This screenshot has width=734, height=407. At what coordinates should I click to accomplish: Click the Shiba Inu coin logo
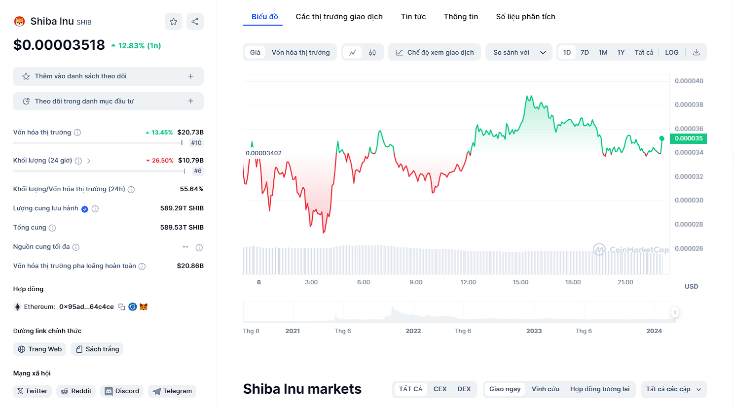(19, 22)
